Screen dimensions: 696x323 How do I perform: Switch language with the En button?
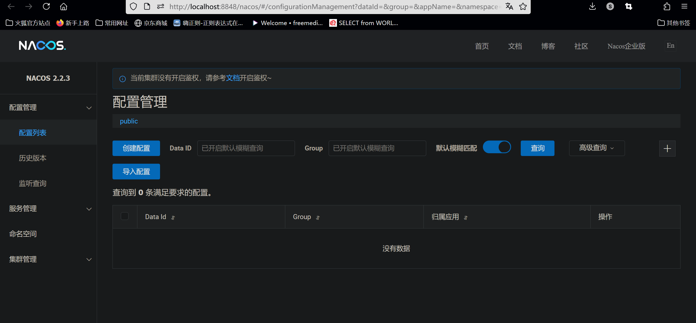coord(670,45)
